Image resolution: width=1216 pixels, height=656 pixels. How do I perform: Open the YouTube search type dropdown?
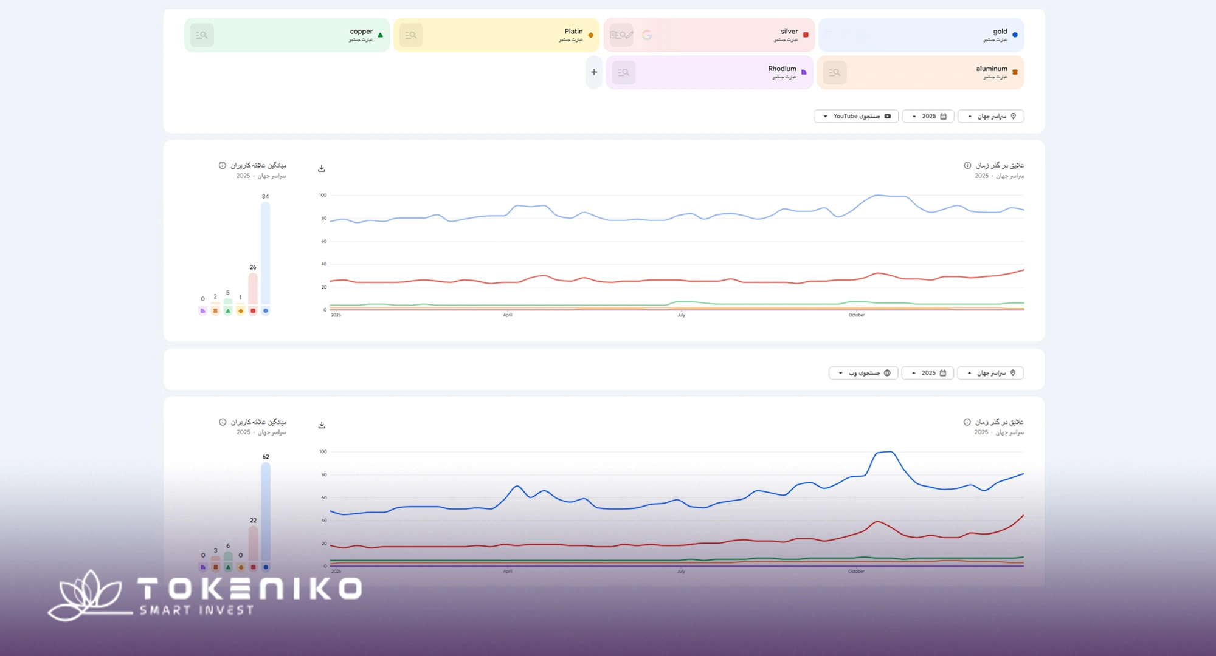[855, 116]
